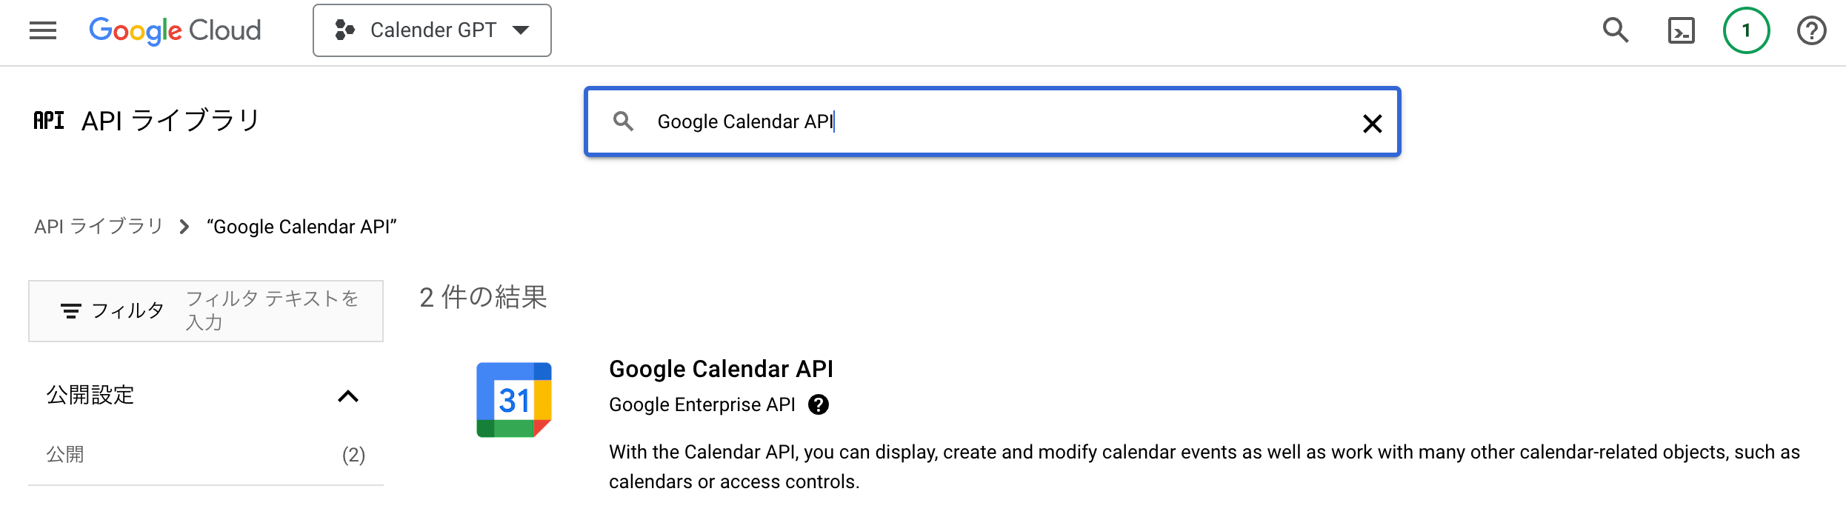Screen dimensions: 1846x520
Task: Click the top bar search magnifier icon
Action: click(1616, 30)
